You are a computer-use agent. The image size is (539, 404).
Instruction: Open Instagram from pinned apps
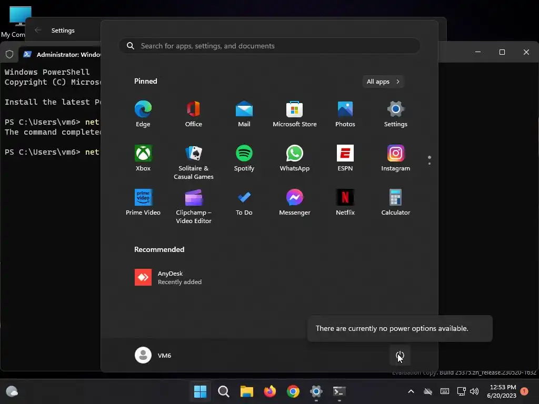coord(396,158)
